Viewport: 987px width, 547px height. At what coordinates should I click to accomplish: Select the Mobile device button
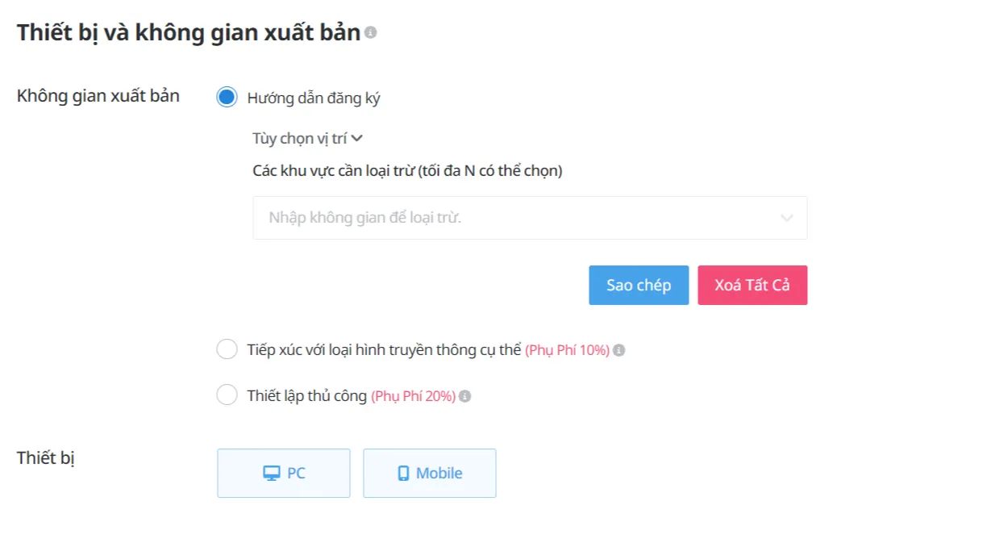(430, 474)
